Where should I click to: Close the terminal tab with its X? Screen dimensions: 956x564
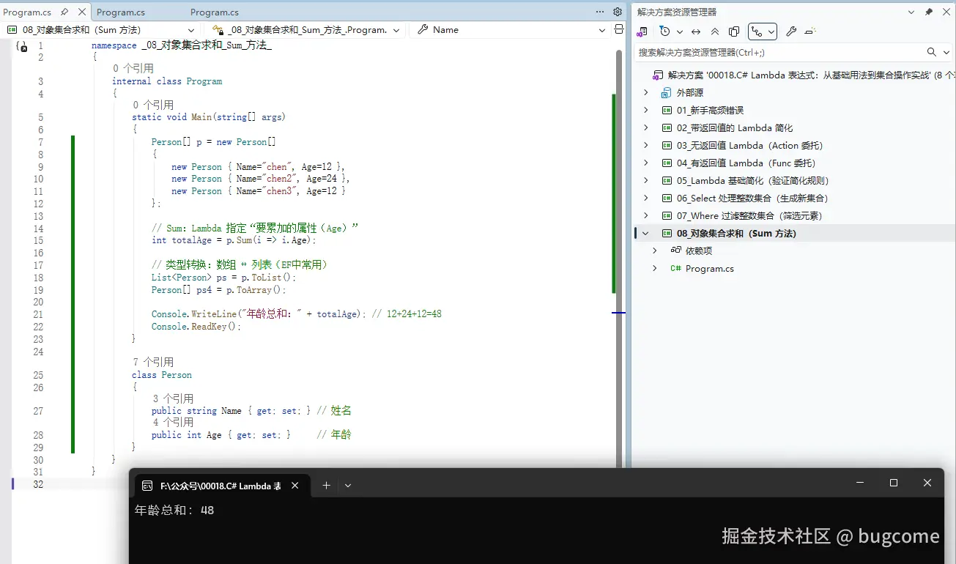295,485
